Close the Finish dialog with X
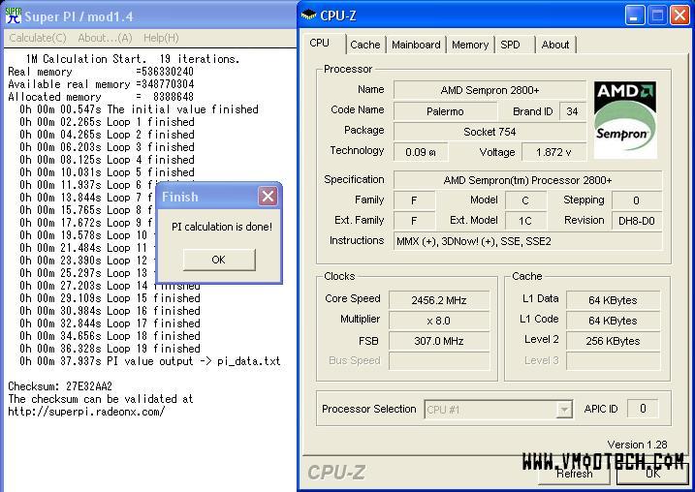 268,196
